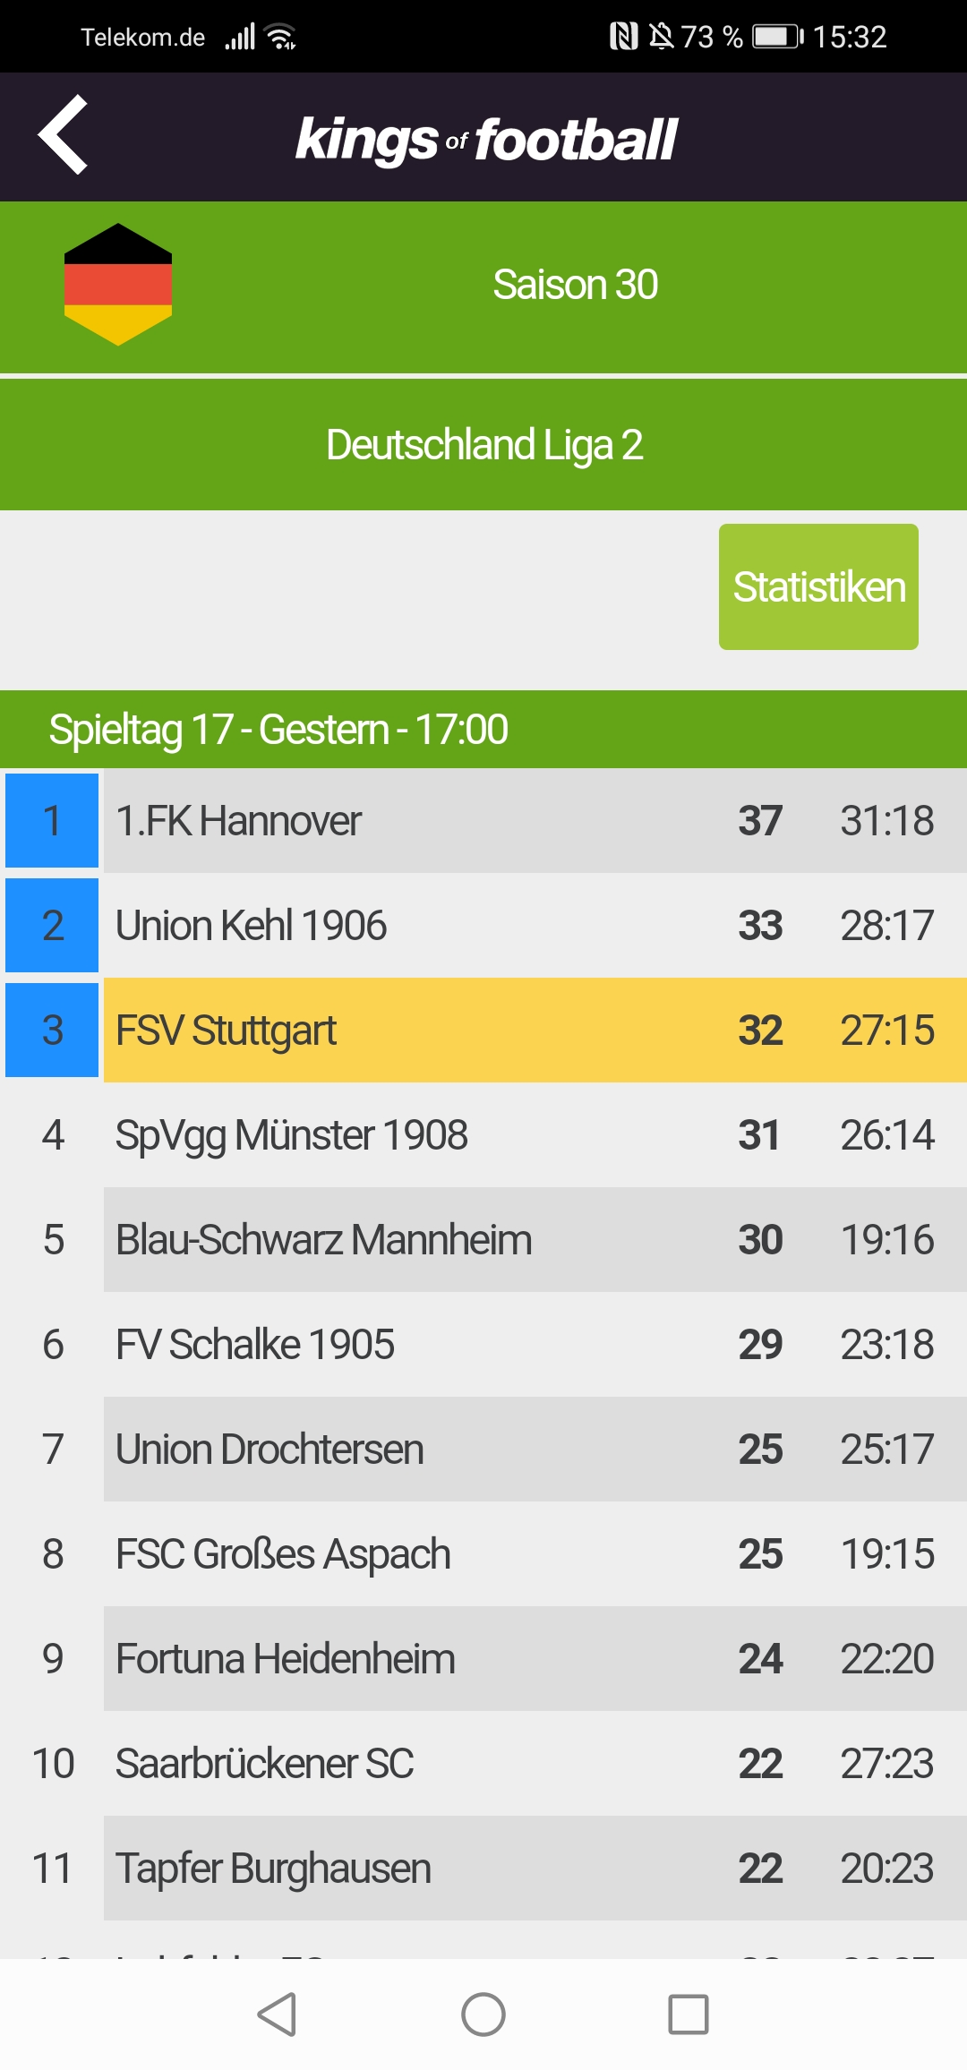Tap the blue rank 1 badge
967x2070 pixels.
tap(52, 820)
